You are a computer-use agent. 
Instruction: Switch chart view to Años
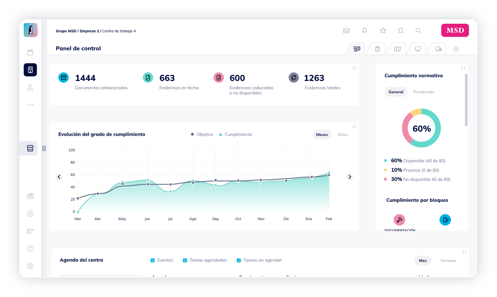click(x=342, y=134)
